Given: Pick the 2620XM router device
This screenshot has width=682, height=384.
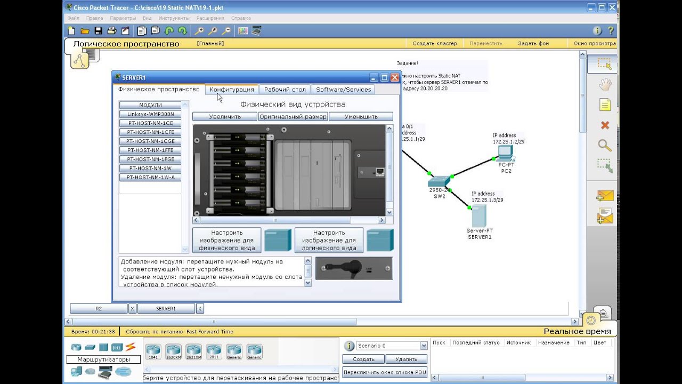Looking at the screenshot, I should (174, 352).
